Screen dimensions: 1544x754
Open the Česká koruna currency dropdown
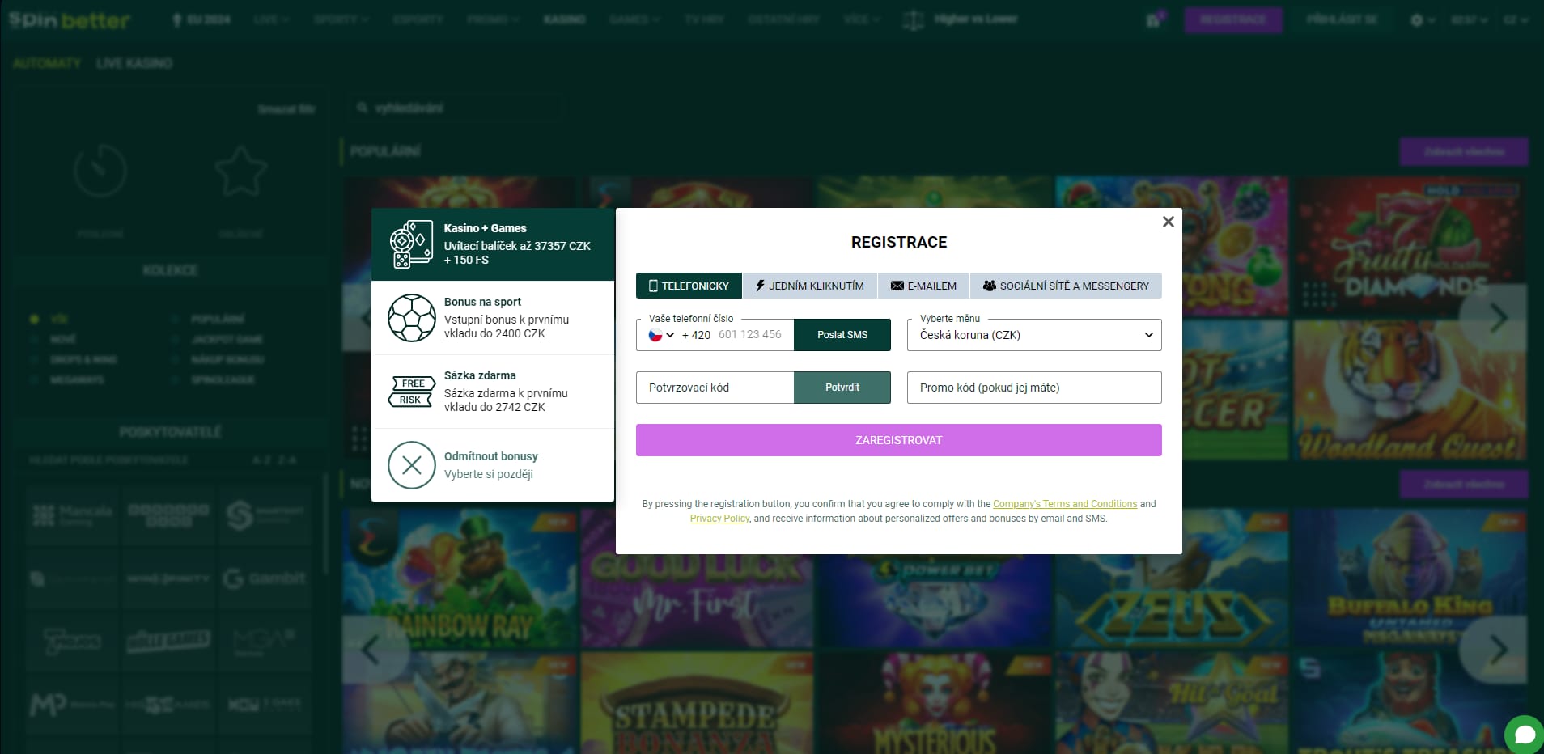(1034, 335)
